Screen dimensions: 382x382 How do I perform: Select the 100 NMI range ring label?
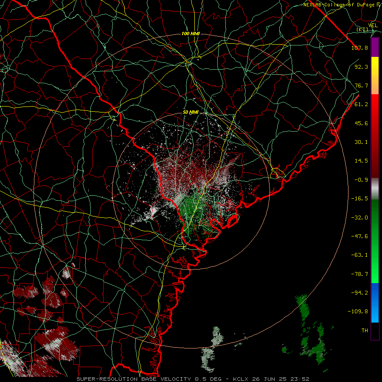[191, 34]
